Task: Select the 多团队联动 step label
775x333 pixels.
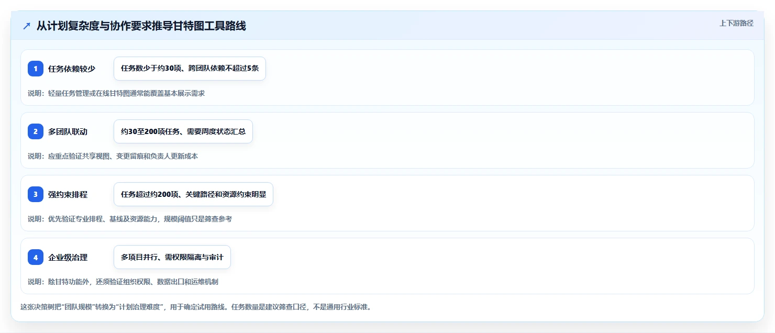Action: pos(68,131)
